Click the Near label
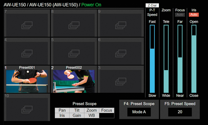The image size is (208, 125). pyautogui.click(x=180, y=95)
